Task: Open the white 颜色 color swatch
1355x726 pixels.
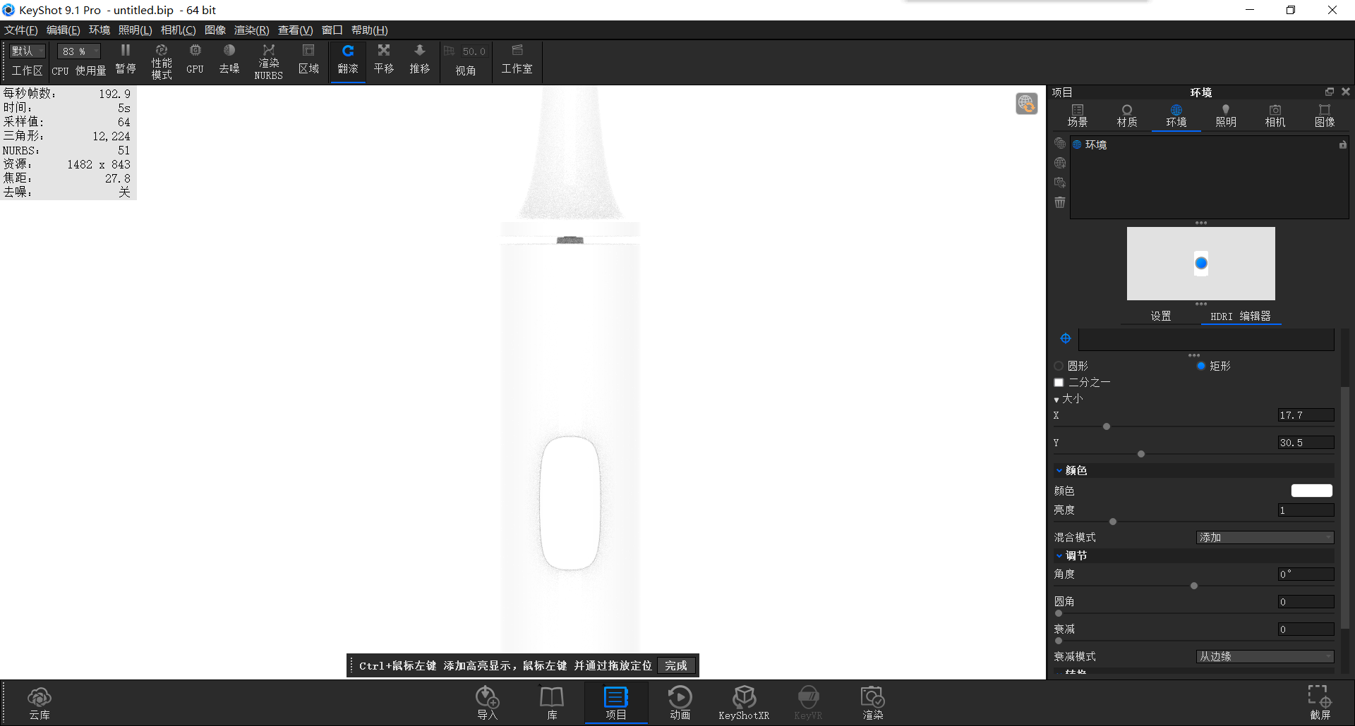Action: (1311, 490)
